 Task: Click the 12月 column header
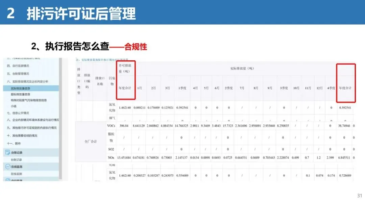320,88
